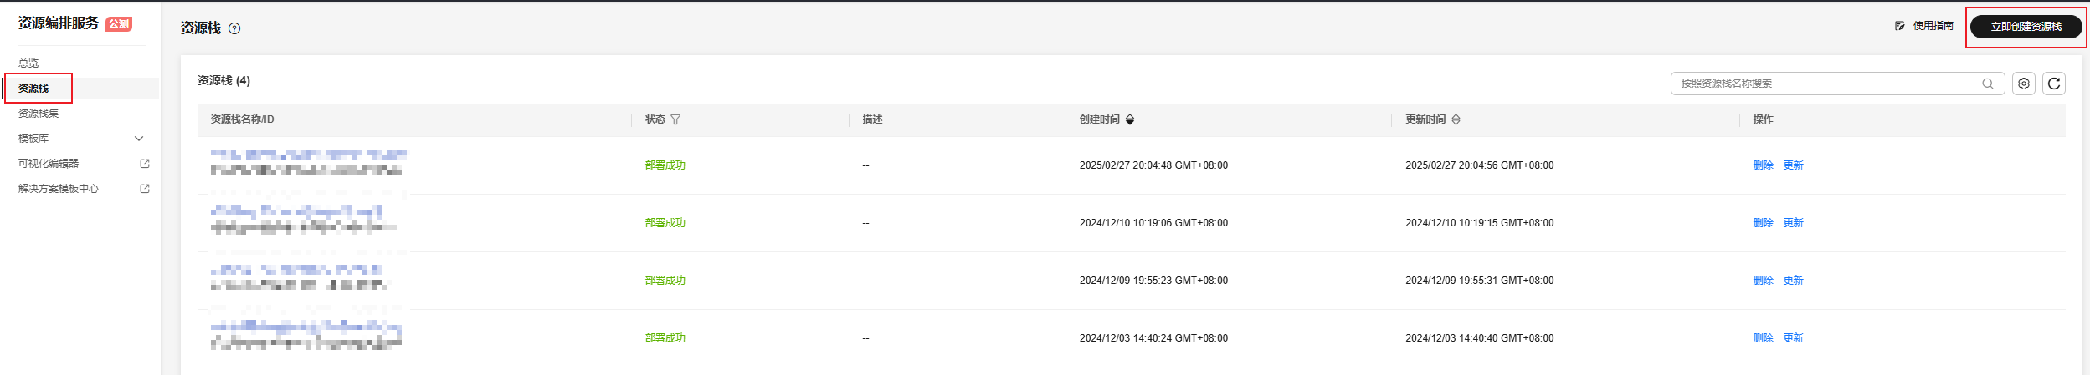Expand the 模板库 menu chevron
The width and height of the screenshot is (2090, 375).
pos(139,139)
